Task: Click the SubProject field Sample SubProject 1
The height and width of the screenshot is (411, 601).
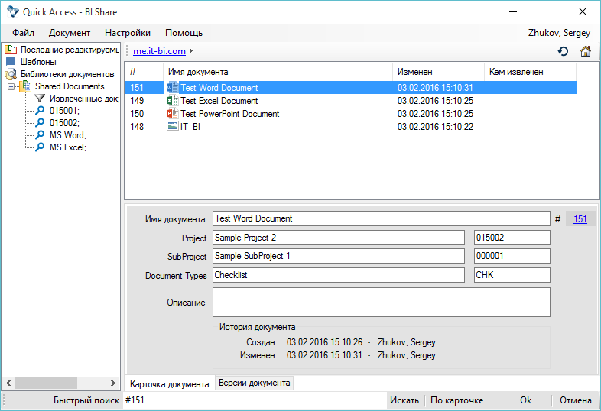Action: click(x=339, y=256)
